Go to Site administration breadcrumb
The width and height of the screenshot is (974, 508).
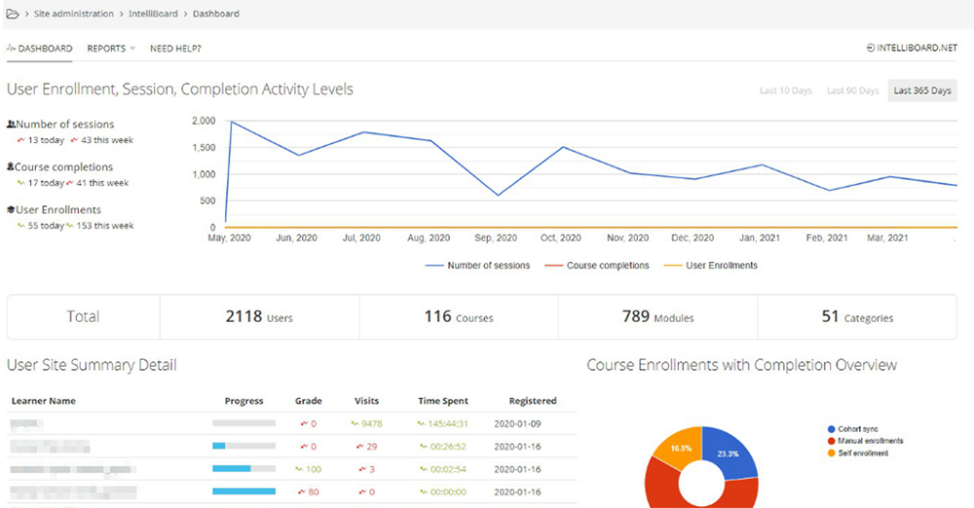pos(73,14)
